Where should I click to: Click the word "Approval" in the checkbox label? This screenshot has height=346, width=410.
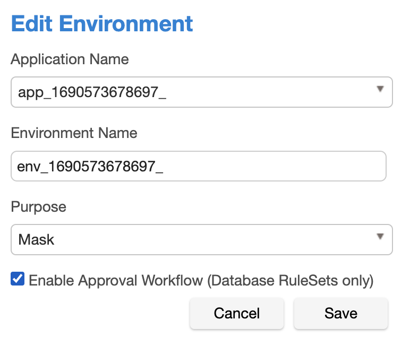[105, 280]
